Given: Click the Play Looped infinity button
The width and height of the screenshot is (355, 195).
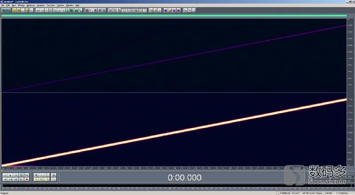Looking at the screenshot, I should point(27,175).
